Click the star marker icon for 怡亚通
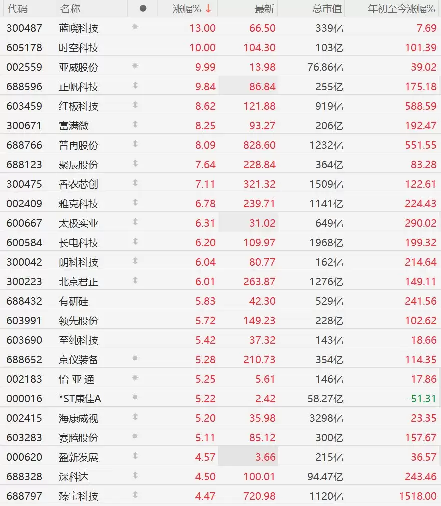The height and width of the screenshot is (506, 441). tap(135, 377)
